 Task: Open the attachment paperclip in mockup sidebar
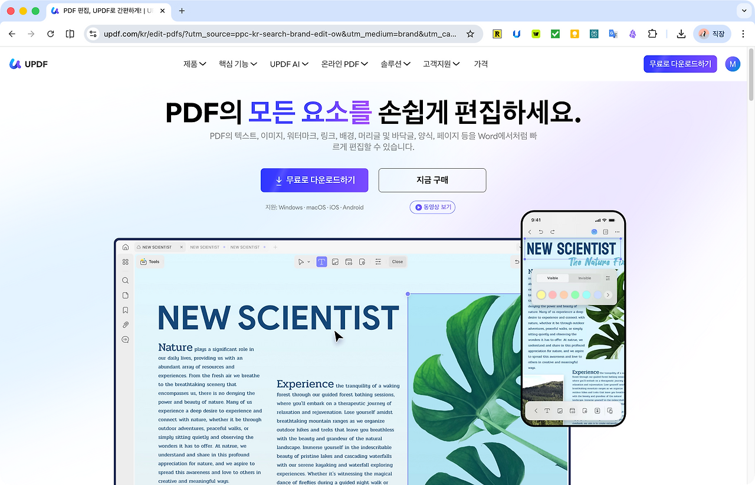(x=126, y=325)
